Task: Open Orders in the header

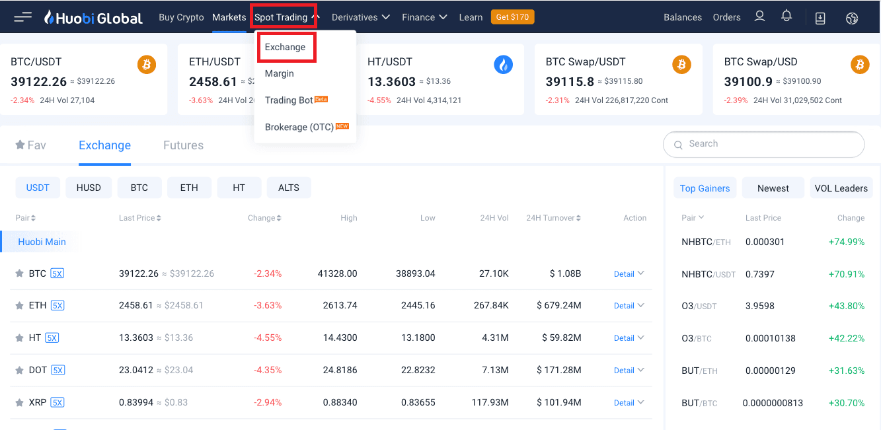Action: (x=726, y=17)
